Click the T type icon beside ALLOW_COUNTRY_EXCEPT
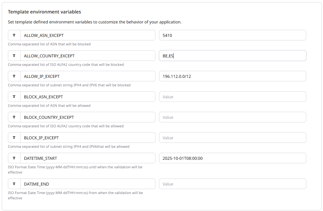This screenshot has width=323, height=211. coord(14,56)
